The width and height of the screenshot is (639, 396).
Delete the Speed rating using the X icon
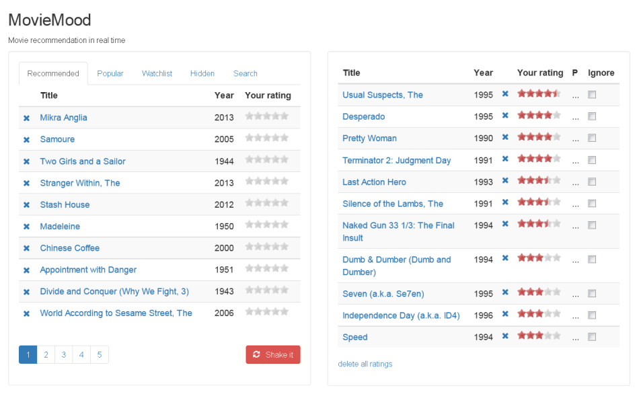tap(505, 336)
